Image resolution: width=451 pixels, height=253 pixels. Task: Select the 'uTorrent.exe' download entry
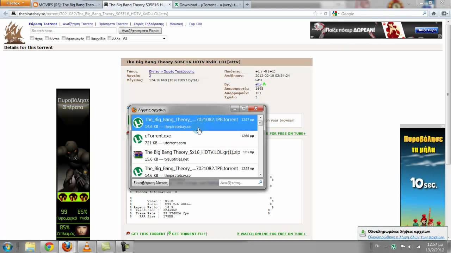point(195,139)
